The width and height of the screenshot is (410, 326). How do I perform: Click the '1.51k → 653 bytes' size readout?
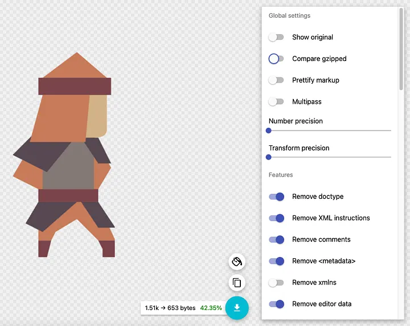click(170, 308)
